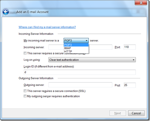The image size is (150, 121).
Task: Click the My incoming mail server is a label
Action: pos(41,41)
